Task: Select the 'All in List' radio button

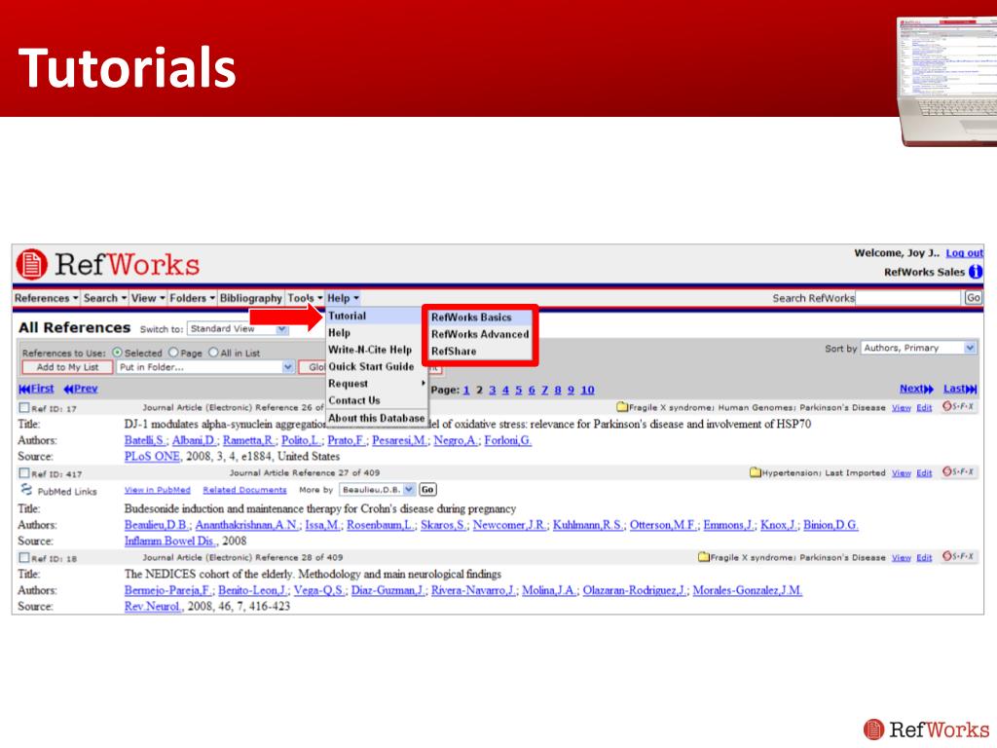Action: tap(213, 353)
